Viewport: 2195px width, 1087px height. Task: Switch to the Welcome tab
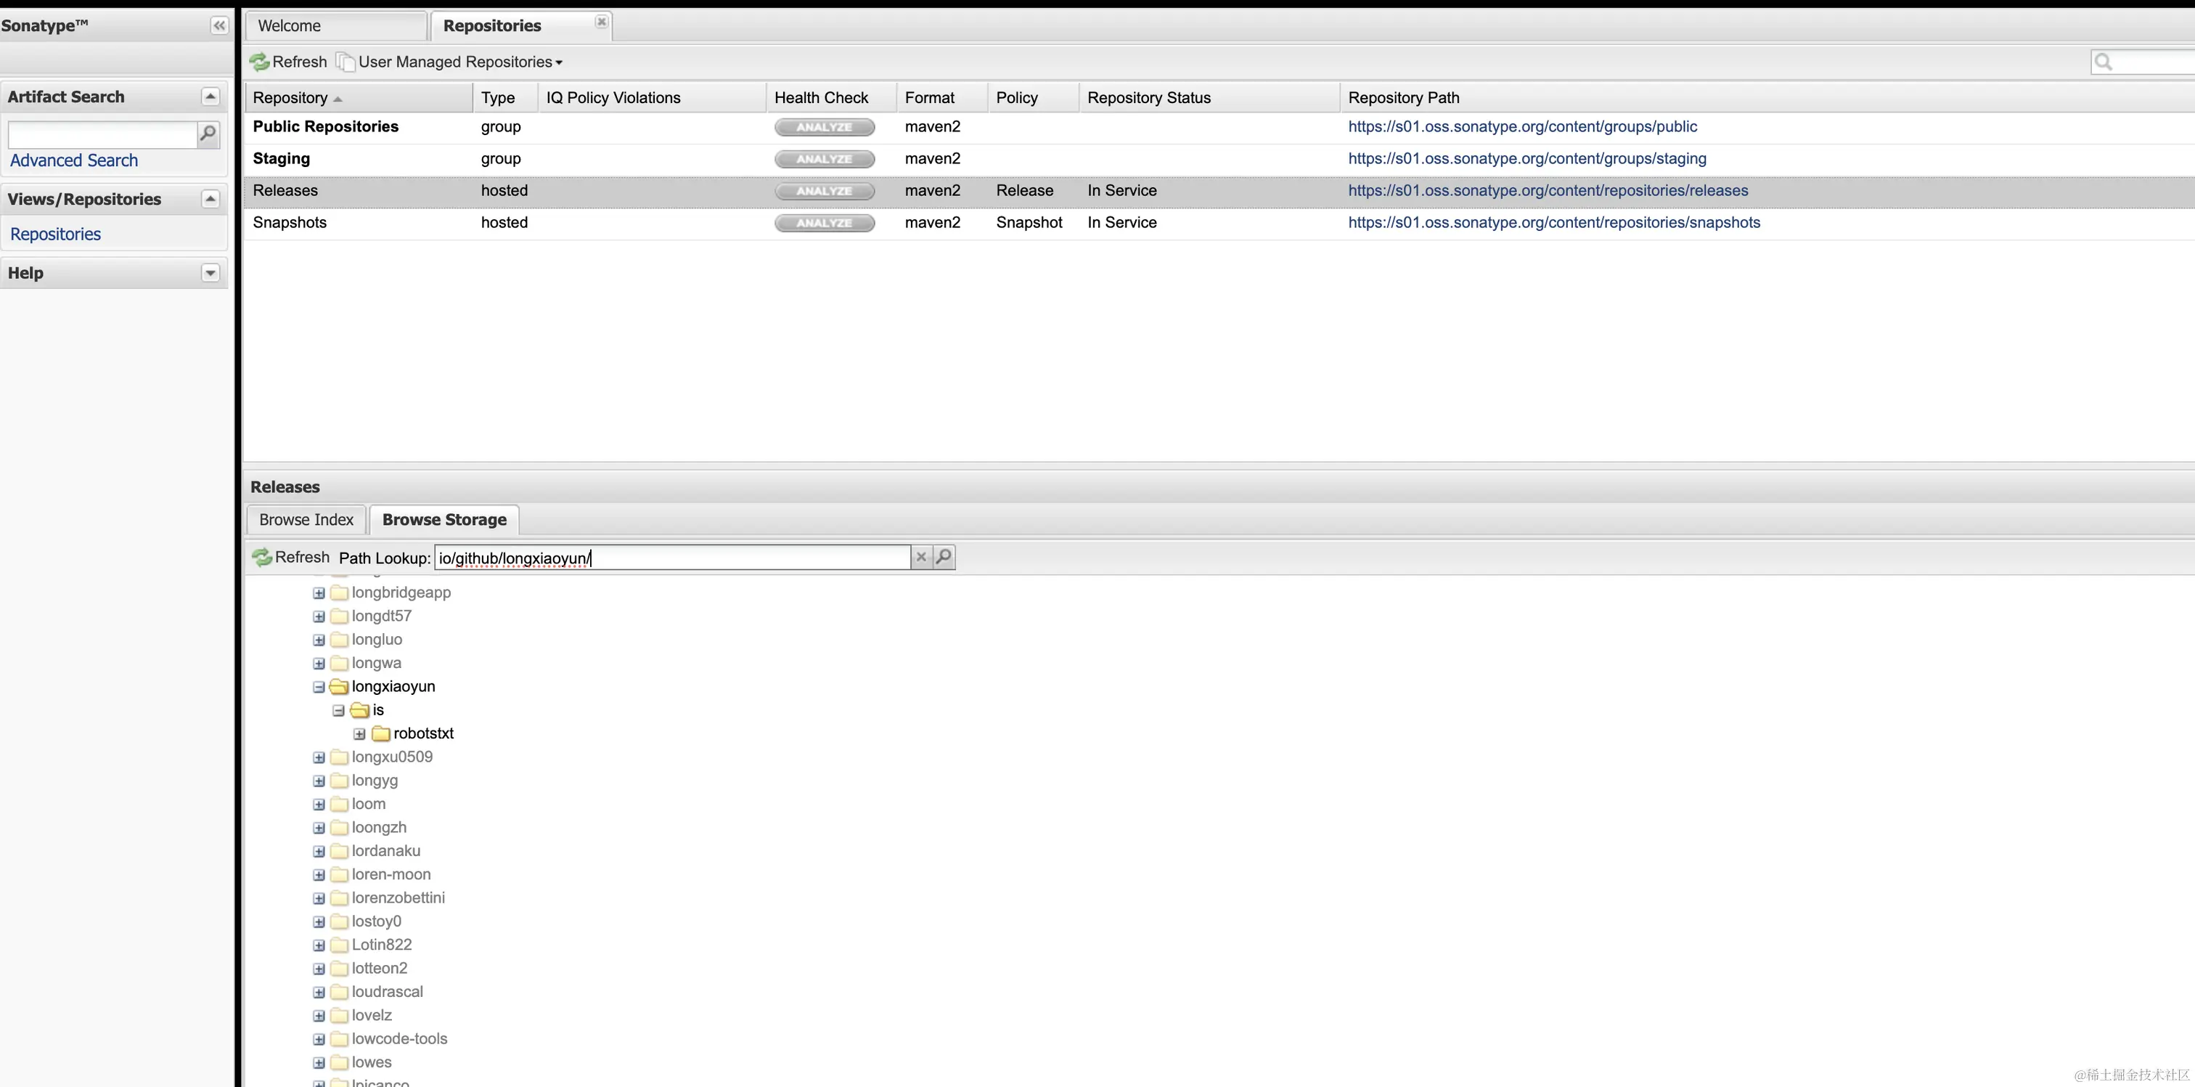[290, 26]
